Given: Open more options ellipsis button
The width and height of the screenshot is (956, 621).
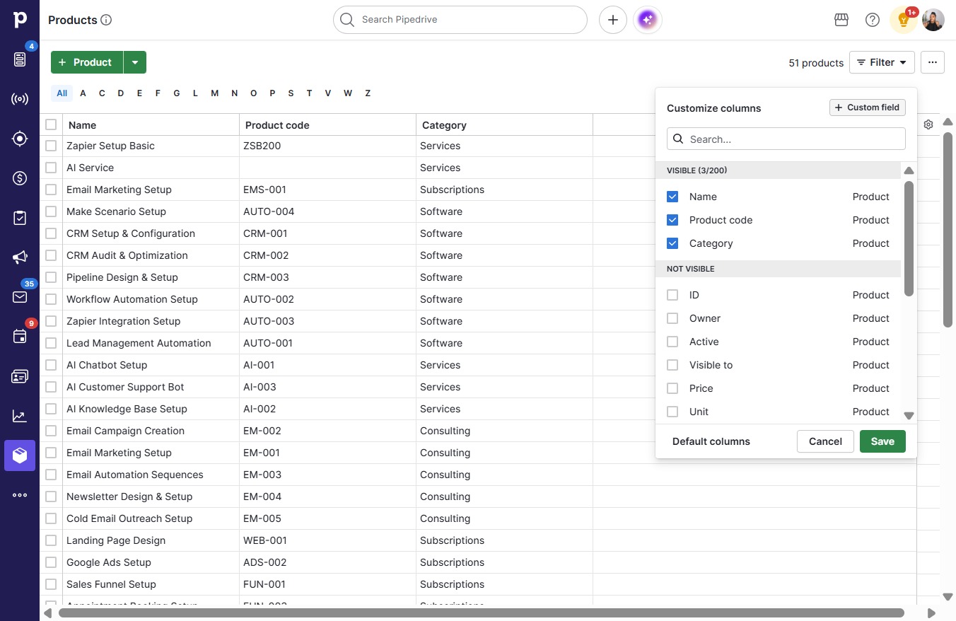Looking at the screenshot, I should (x=933, y=62).
